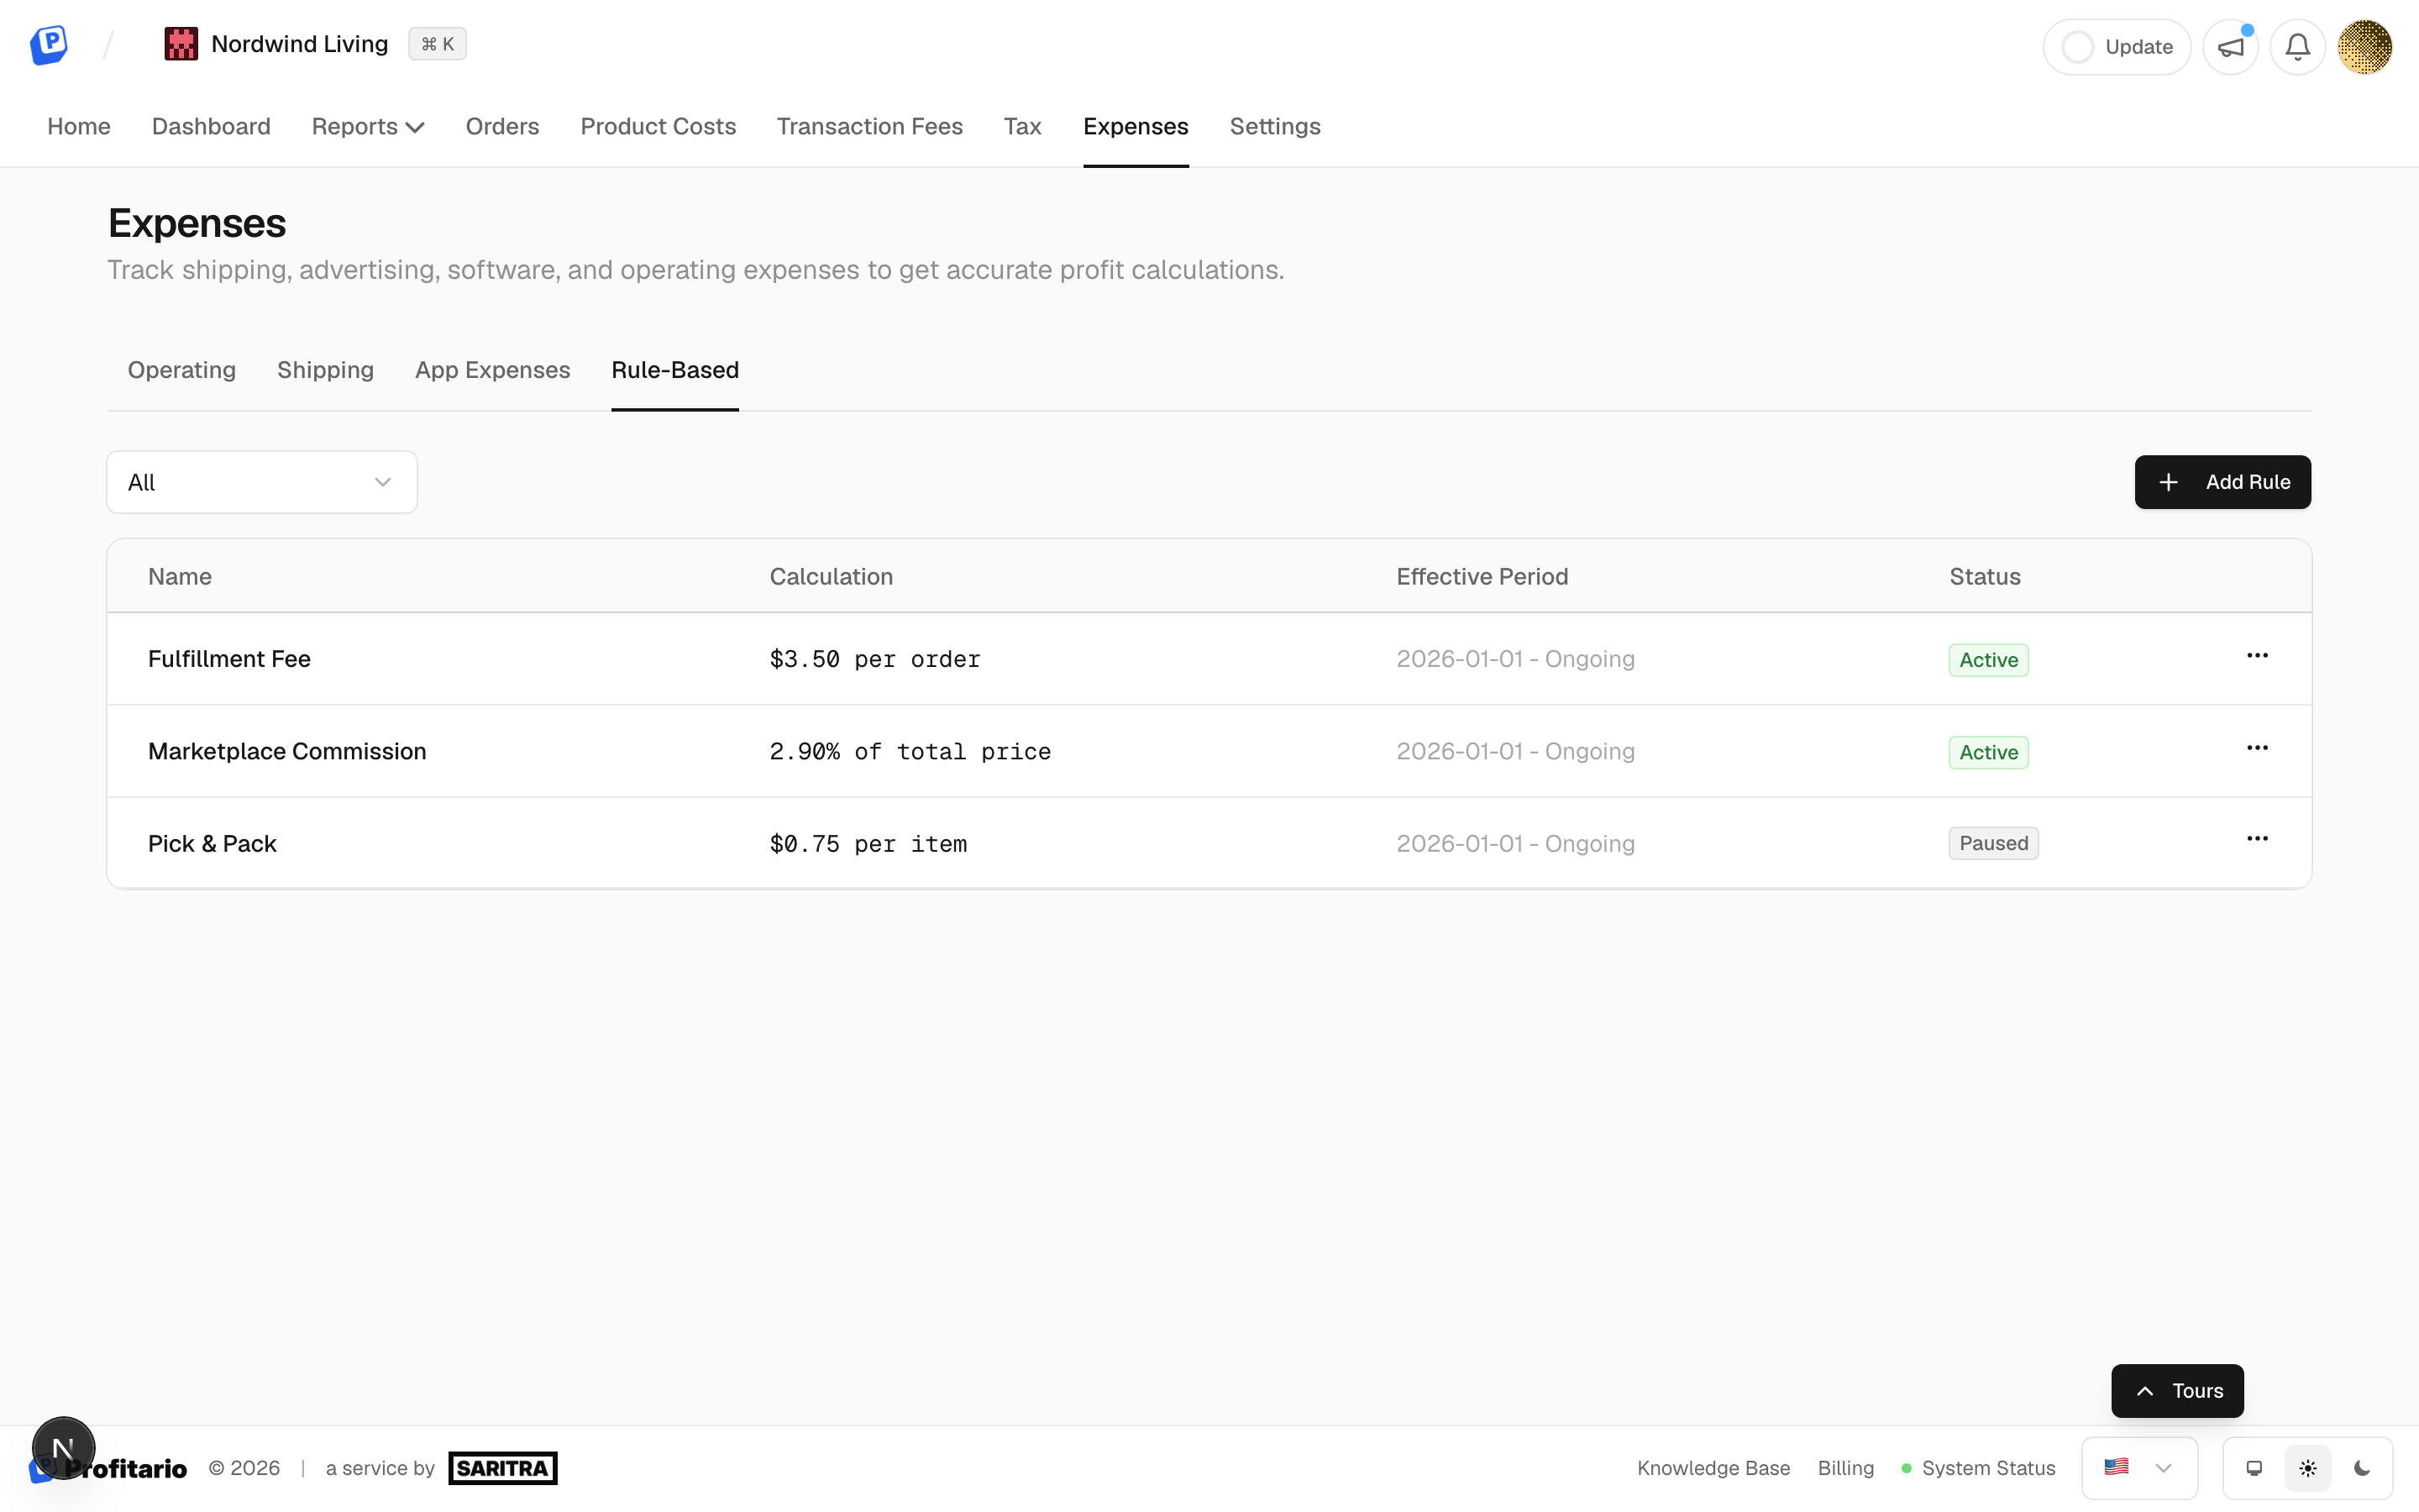Switch to the Shipping tab
The height and width of the screenshot is (1512, 2419).
tap(325, 370)
